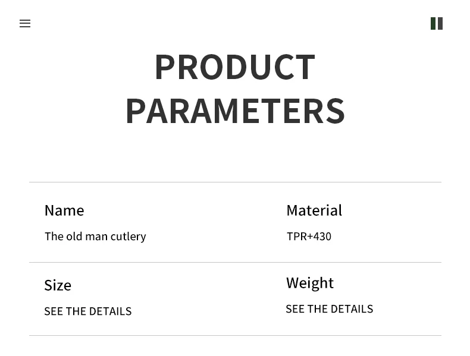470x356 pixels.
Task: Open the hamburger menu icon
Action: tap(25, 24)
